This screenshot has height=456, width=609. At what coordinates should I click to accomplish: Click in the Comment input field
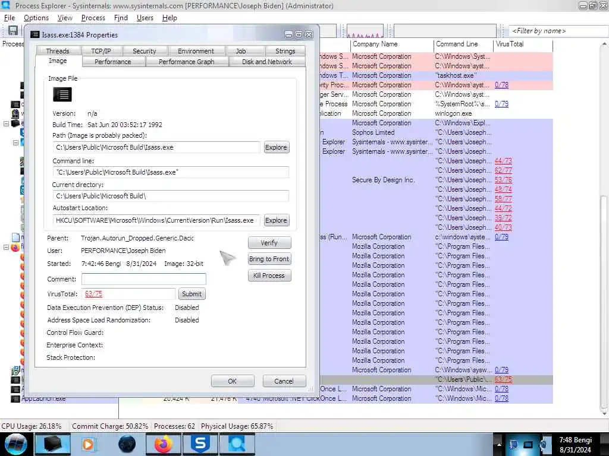pos(144,279)
